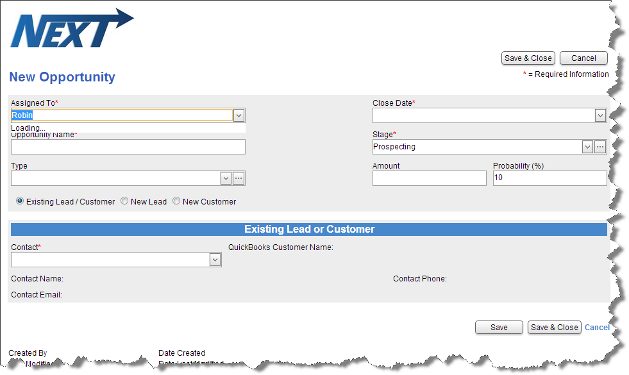Screen dimensions: 629x375
Task: Click into the Amount input field
Action: (429, 178)
